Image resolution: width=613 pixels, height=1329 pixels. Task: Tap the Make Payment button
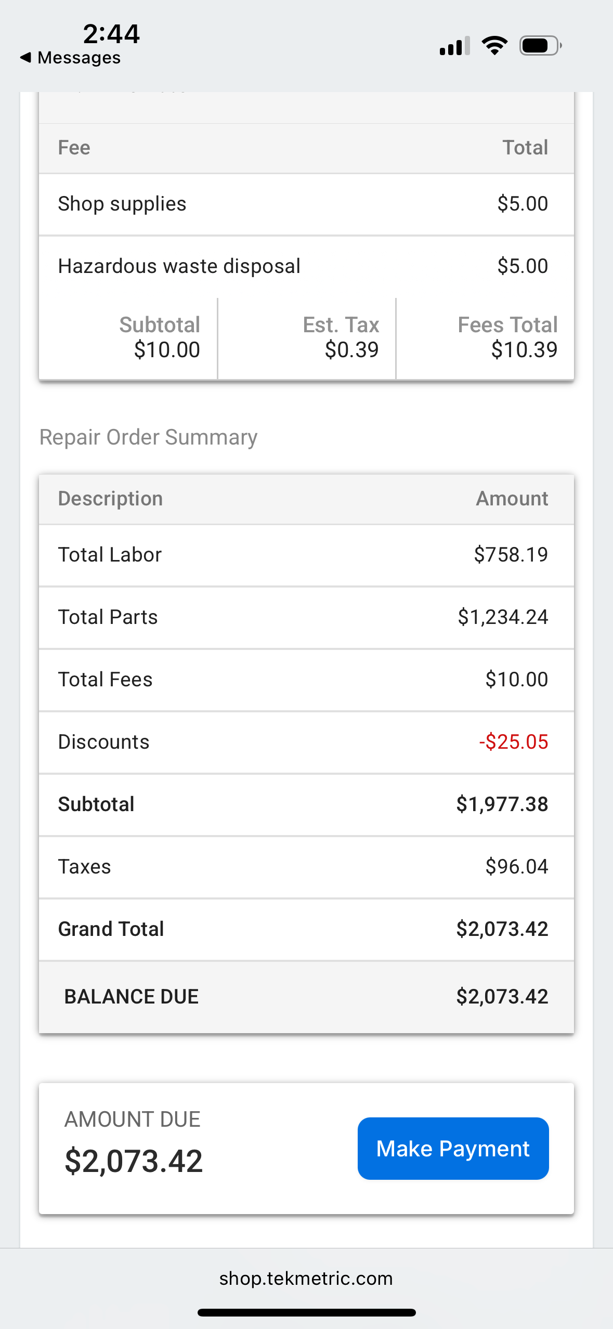point(453,1148)
